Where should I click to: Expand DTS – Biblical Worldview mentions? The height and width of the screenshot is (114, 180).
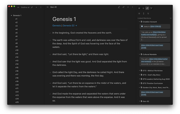(x=140, y=70)
